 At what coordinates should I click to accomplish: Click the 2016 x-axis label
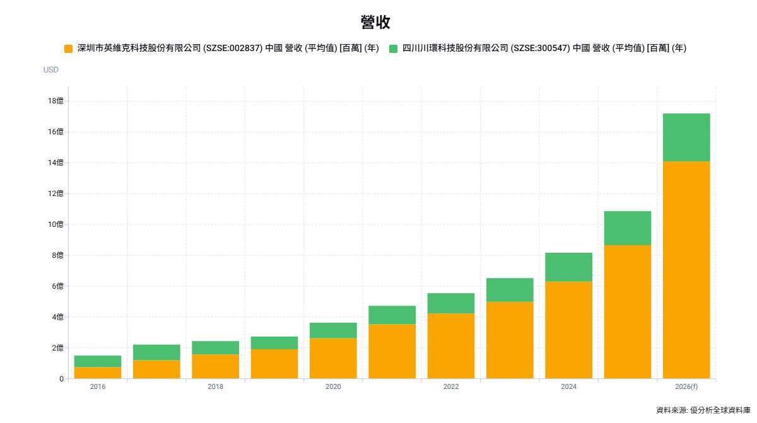(x=98, y=386)
